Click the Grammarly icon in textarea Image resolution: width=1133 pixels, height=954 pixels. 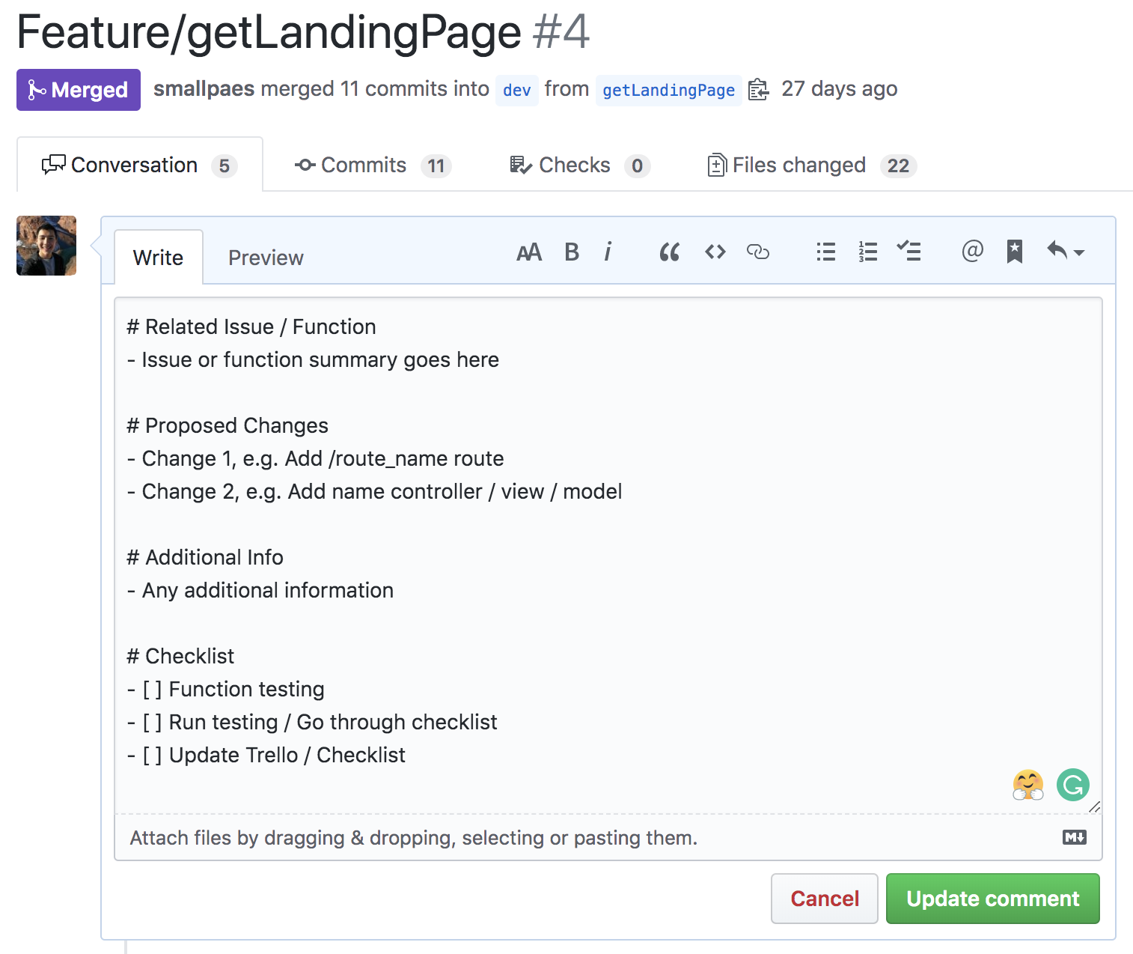1073,785
